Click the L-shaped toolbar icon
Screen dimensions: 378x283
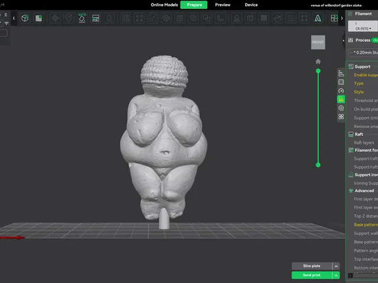220,18
